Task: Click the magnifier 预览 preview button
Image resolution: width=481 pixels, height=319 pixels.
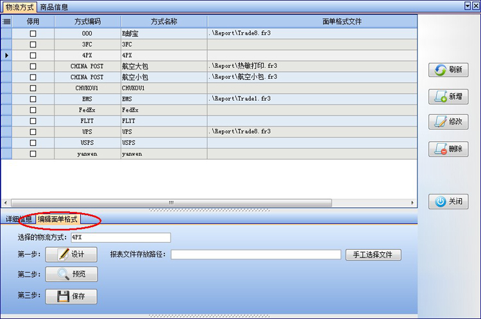Action: click(x=71, y=274)
